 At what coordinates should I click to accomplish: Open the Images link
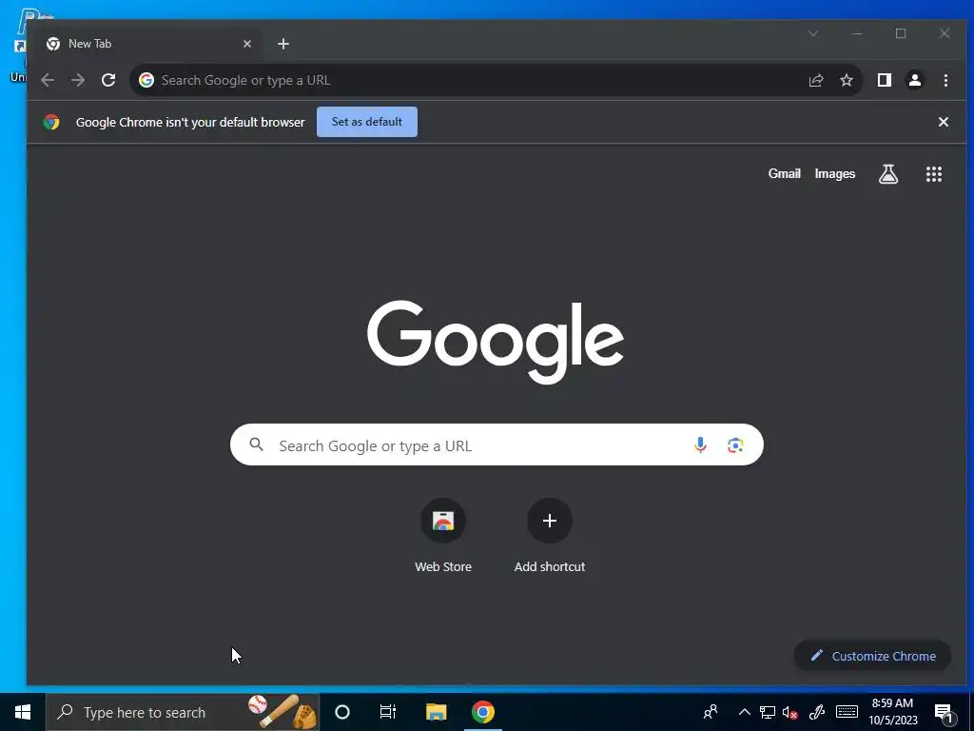835,174
